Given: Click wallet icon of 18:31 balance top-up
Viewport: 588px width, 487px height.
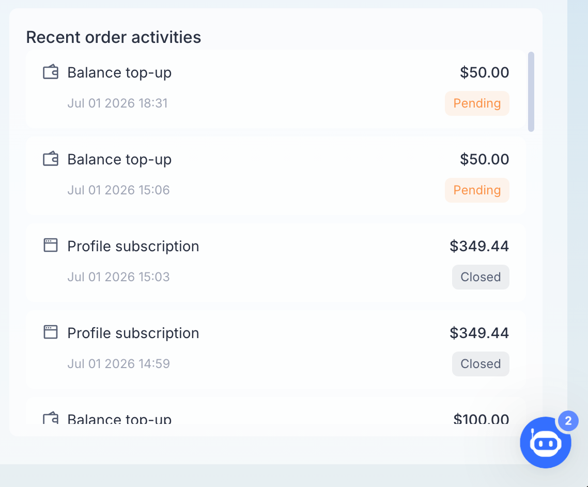Looking at the screenshot, I should pos(51,72).
